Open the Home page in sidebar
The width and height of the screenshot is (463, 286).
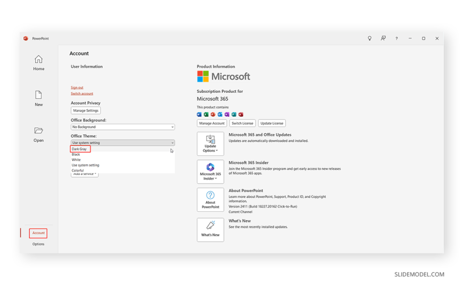pyautogui.click(x=38, y=63)
